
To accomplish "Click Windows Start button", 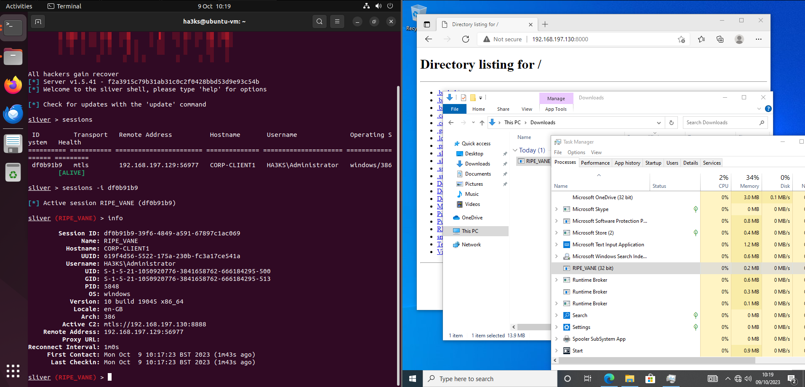I will [413, 379].
